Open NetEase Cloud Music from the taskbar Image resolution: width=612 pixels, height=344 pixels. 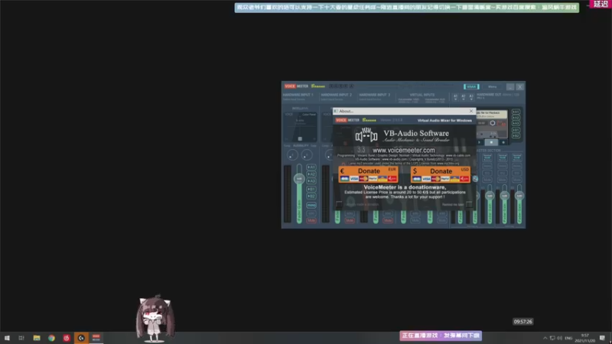coord(67,338)
